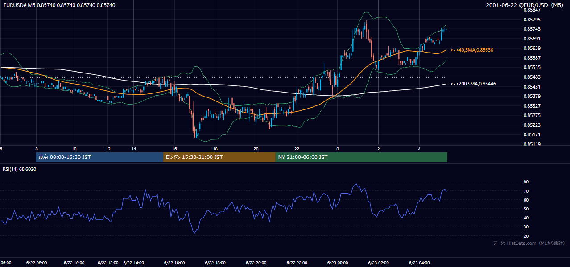Click hour marker 18 under price chart
Image resolution: width=570 pixels, height=267 pixels.
point(215,149)
